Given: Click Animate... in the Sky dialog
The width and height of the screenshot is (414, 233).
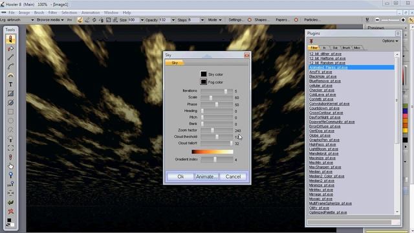Looking at the screenshot, I should point(207,177).
